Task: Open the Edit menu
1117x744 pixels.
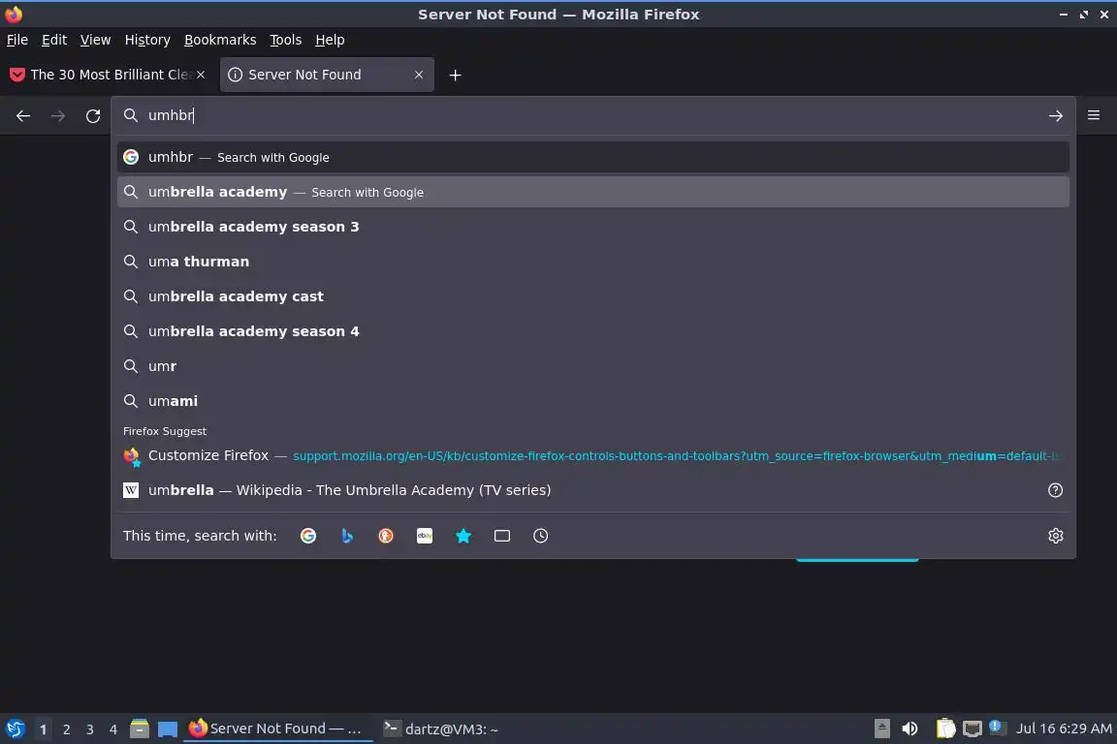Action: 54,40
